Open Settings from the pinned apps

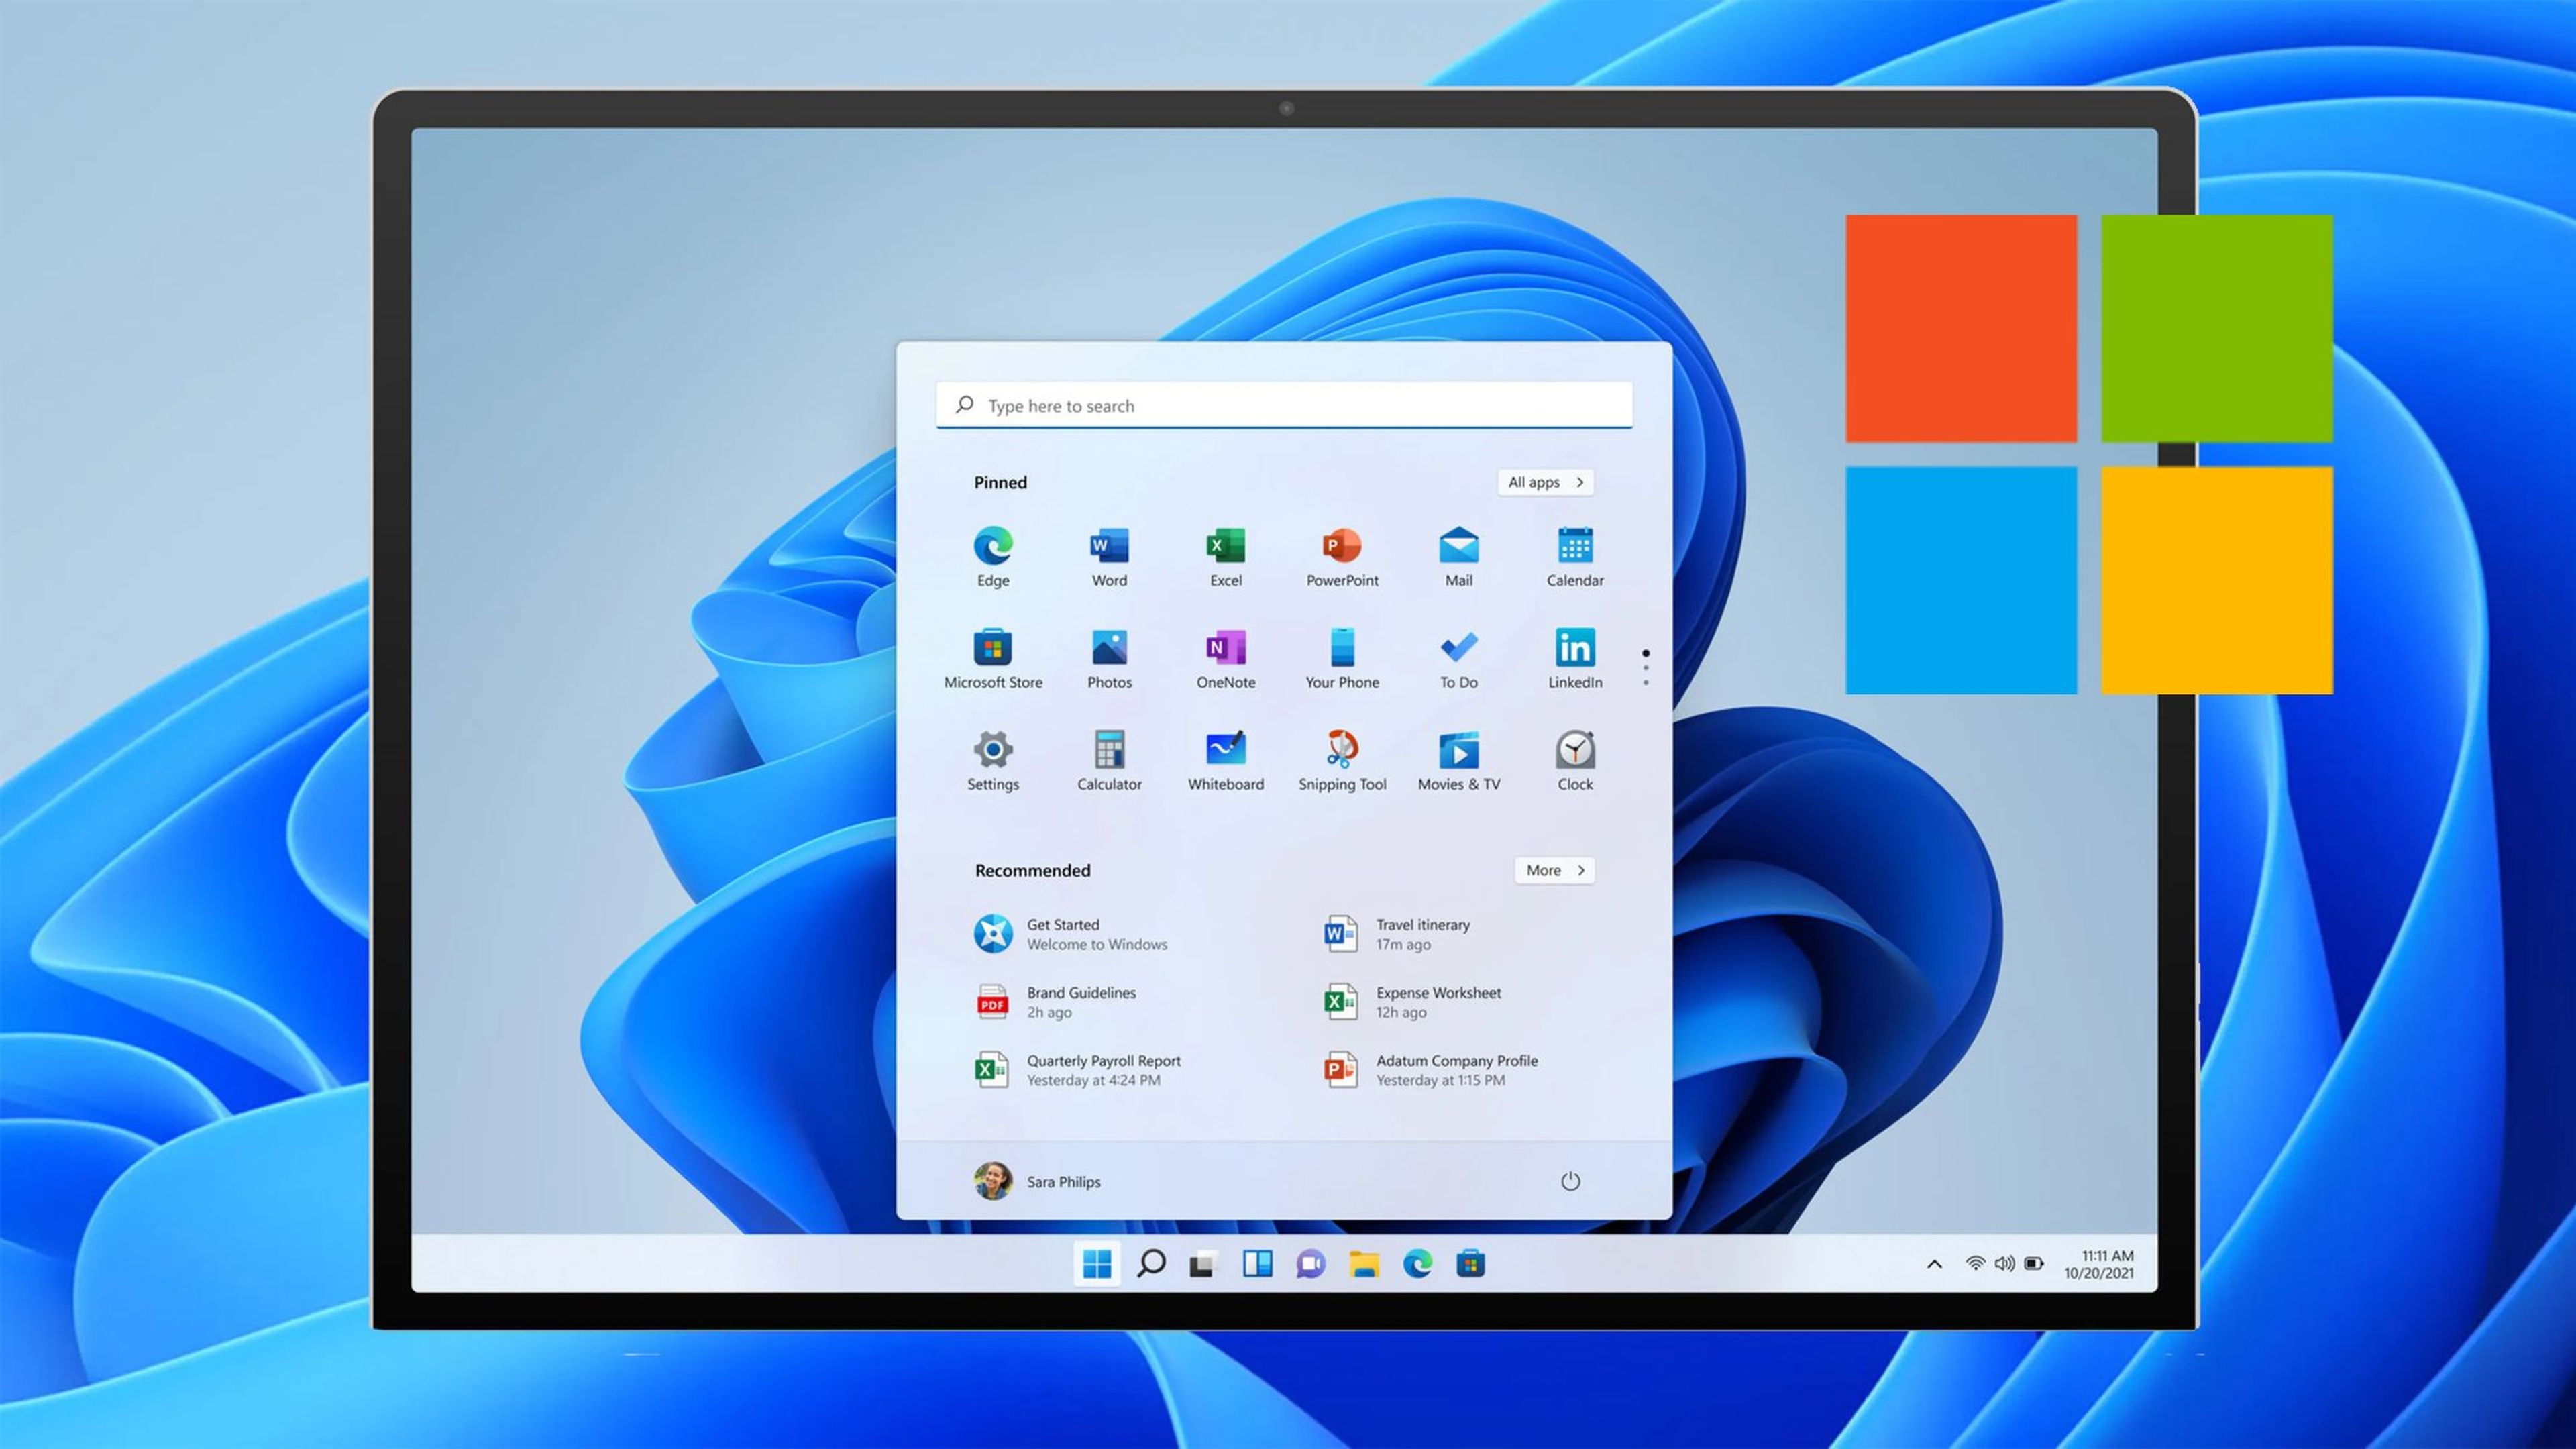tap(992, 760)
